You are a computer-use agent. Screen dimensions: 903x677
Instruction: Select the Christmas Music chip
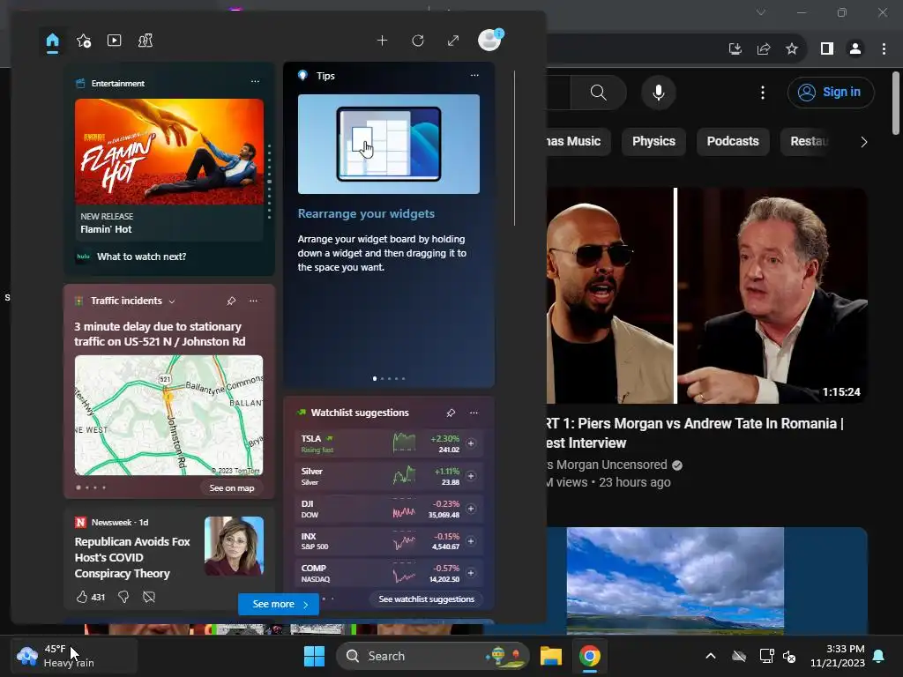[x=577, y=142]
